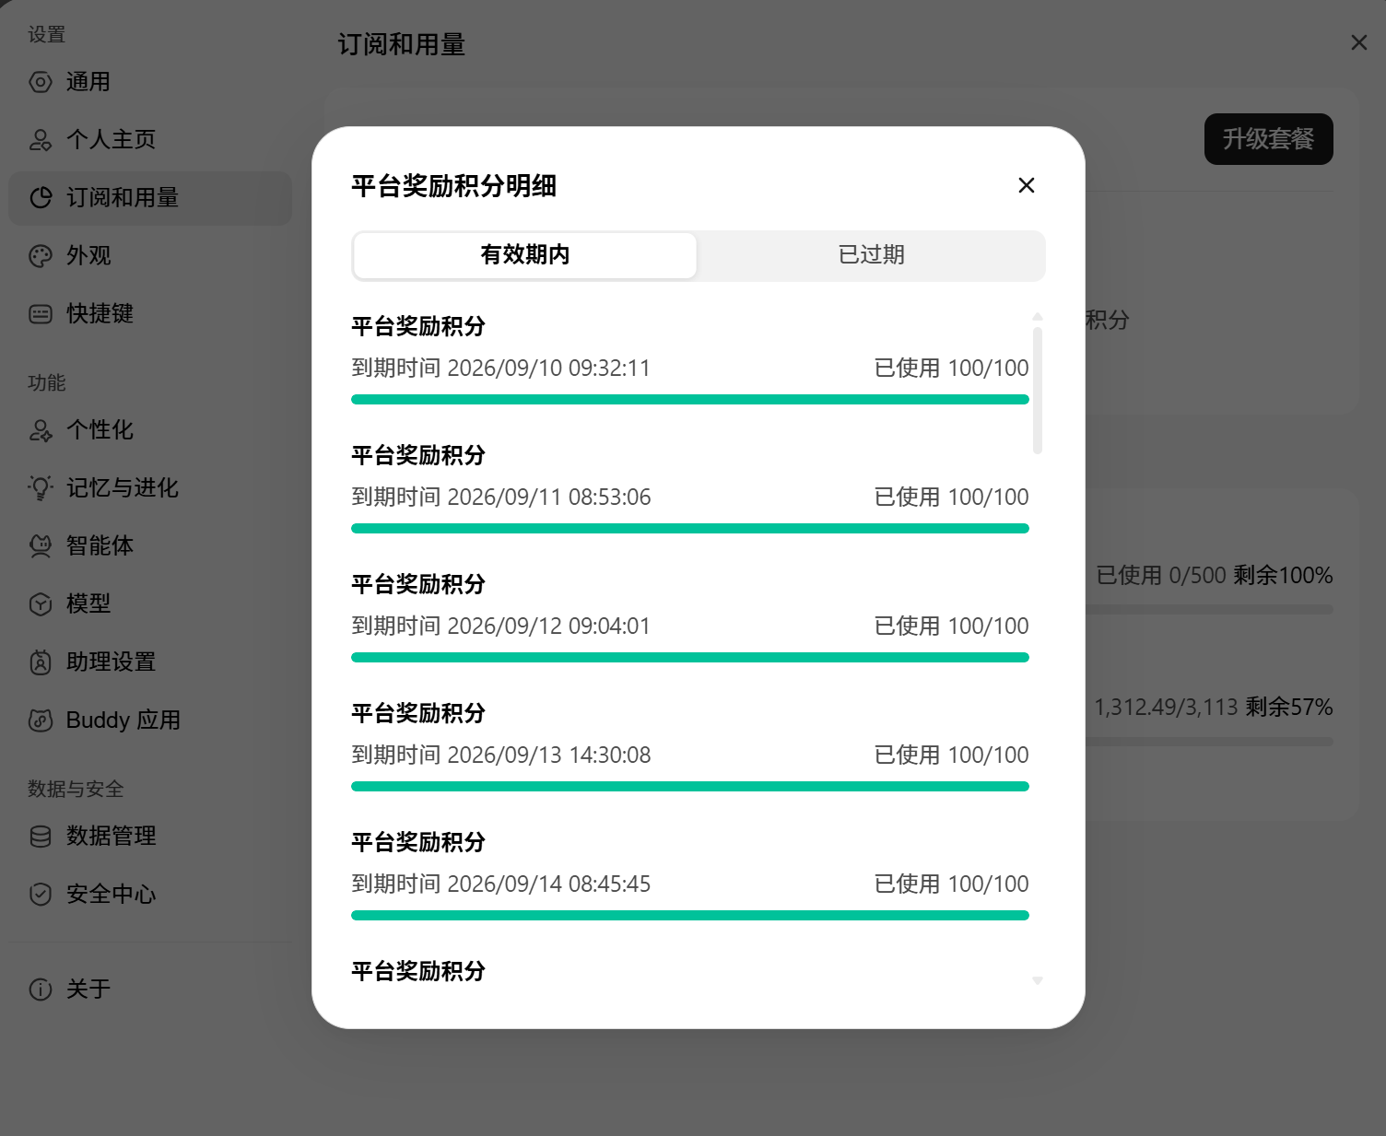This screenshot has width=1386, height=1136.
Task: Click expiry text 2026/09/14 08:45:45
Action: coord(501,884)
